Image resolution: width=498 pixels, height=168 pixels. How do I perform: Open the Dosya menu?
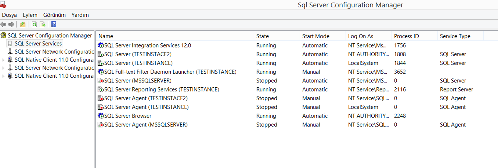[9, 15]
